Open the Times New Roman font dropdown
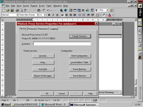Image resolution: width=143 pixels, height=107 pixels. click(x=38, y=15)
